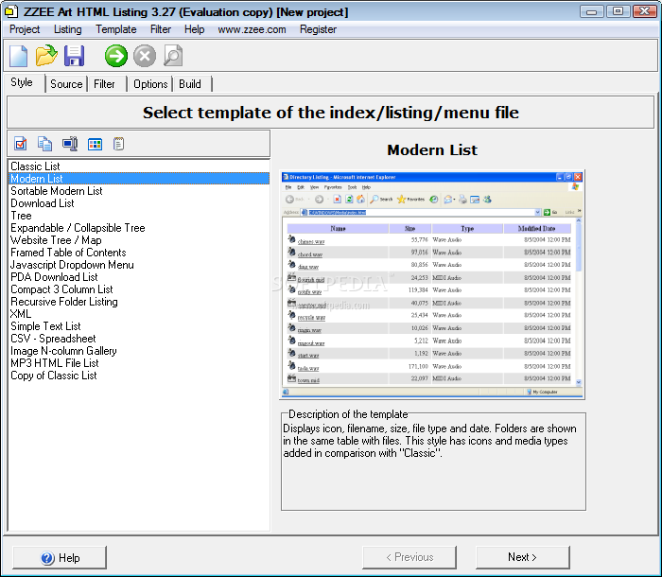Open the Help menu in menu bar

tap(194, 29)
